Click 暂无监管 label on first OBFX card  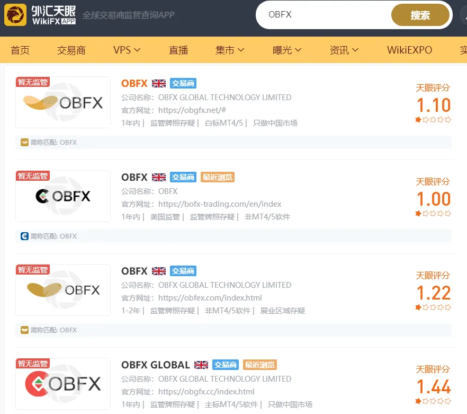(33, 82)
